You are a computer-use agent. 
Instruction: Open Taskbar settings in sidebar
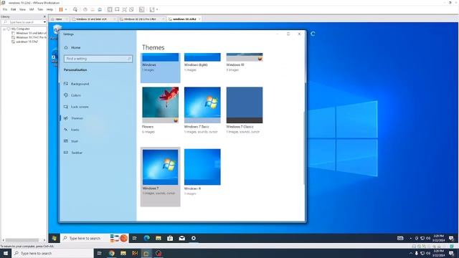point(77,153)
